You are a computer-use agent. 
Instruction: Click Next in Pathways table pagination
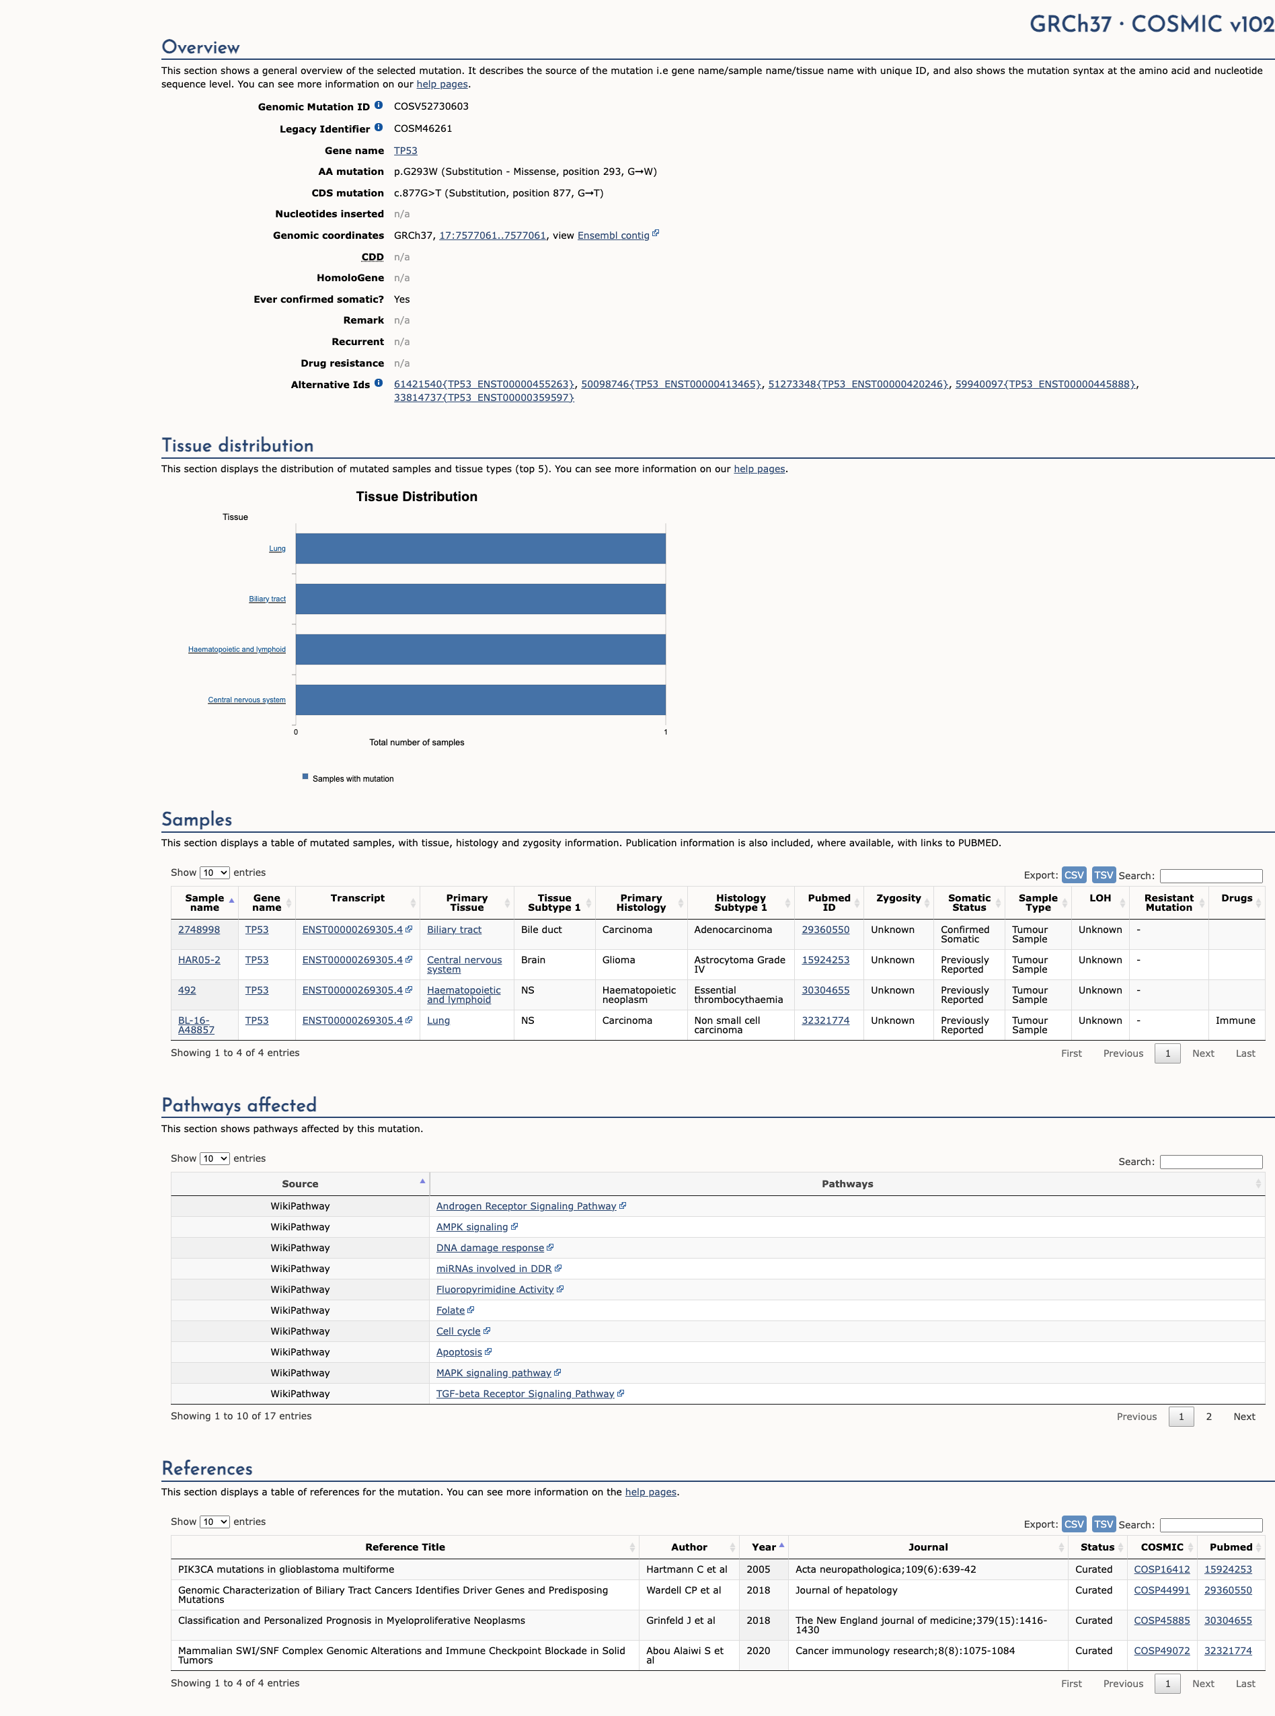coord(1243,1417)
